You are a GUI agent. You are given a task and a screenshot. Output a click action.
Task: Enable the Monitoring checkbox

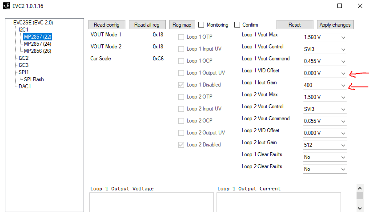coord(201,25)
